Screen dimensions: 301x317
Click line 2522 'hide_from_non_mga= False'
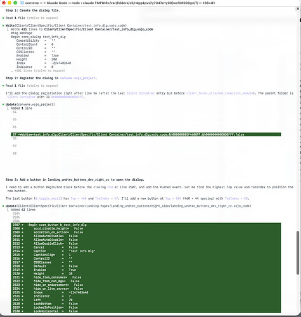pos(146,281)
